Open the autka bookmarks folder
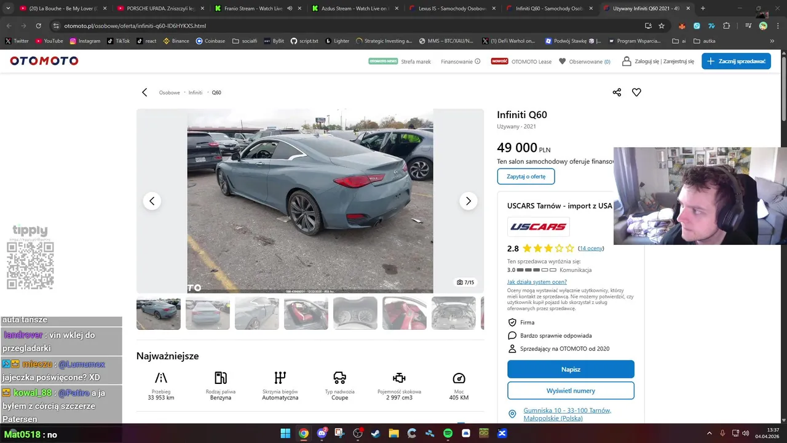This screenshot has height=443, width=787. click(x=704, y=41)
